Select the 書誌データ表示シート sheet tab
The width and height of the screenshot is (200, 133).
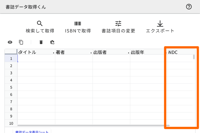pos(32,132)
